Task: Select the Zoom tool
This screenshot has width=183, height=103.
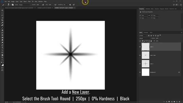Action: point(2,58)
